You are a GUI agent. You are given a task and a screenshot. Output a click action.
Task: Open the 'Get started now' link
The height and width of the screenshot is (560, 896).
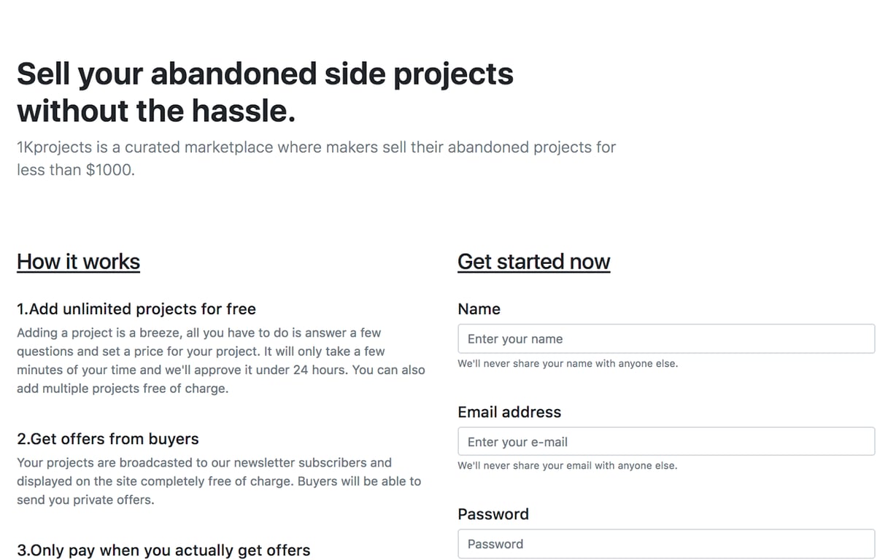click(x=533, y=261)
